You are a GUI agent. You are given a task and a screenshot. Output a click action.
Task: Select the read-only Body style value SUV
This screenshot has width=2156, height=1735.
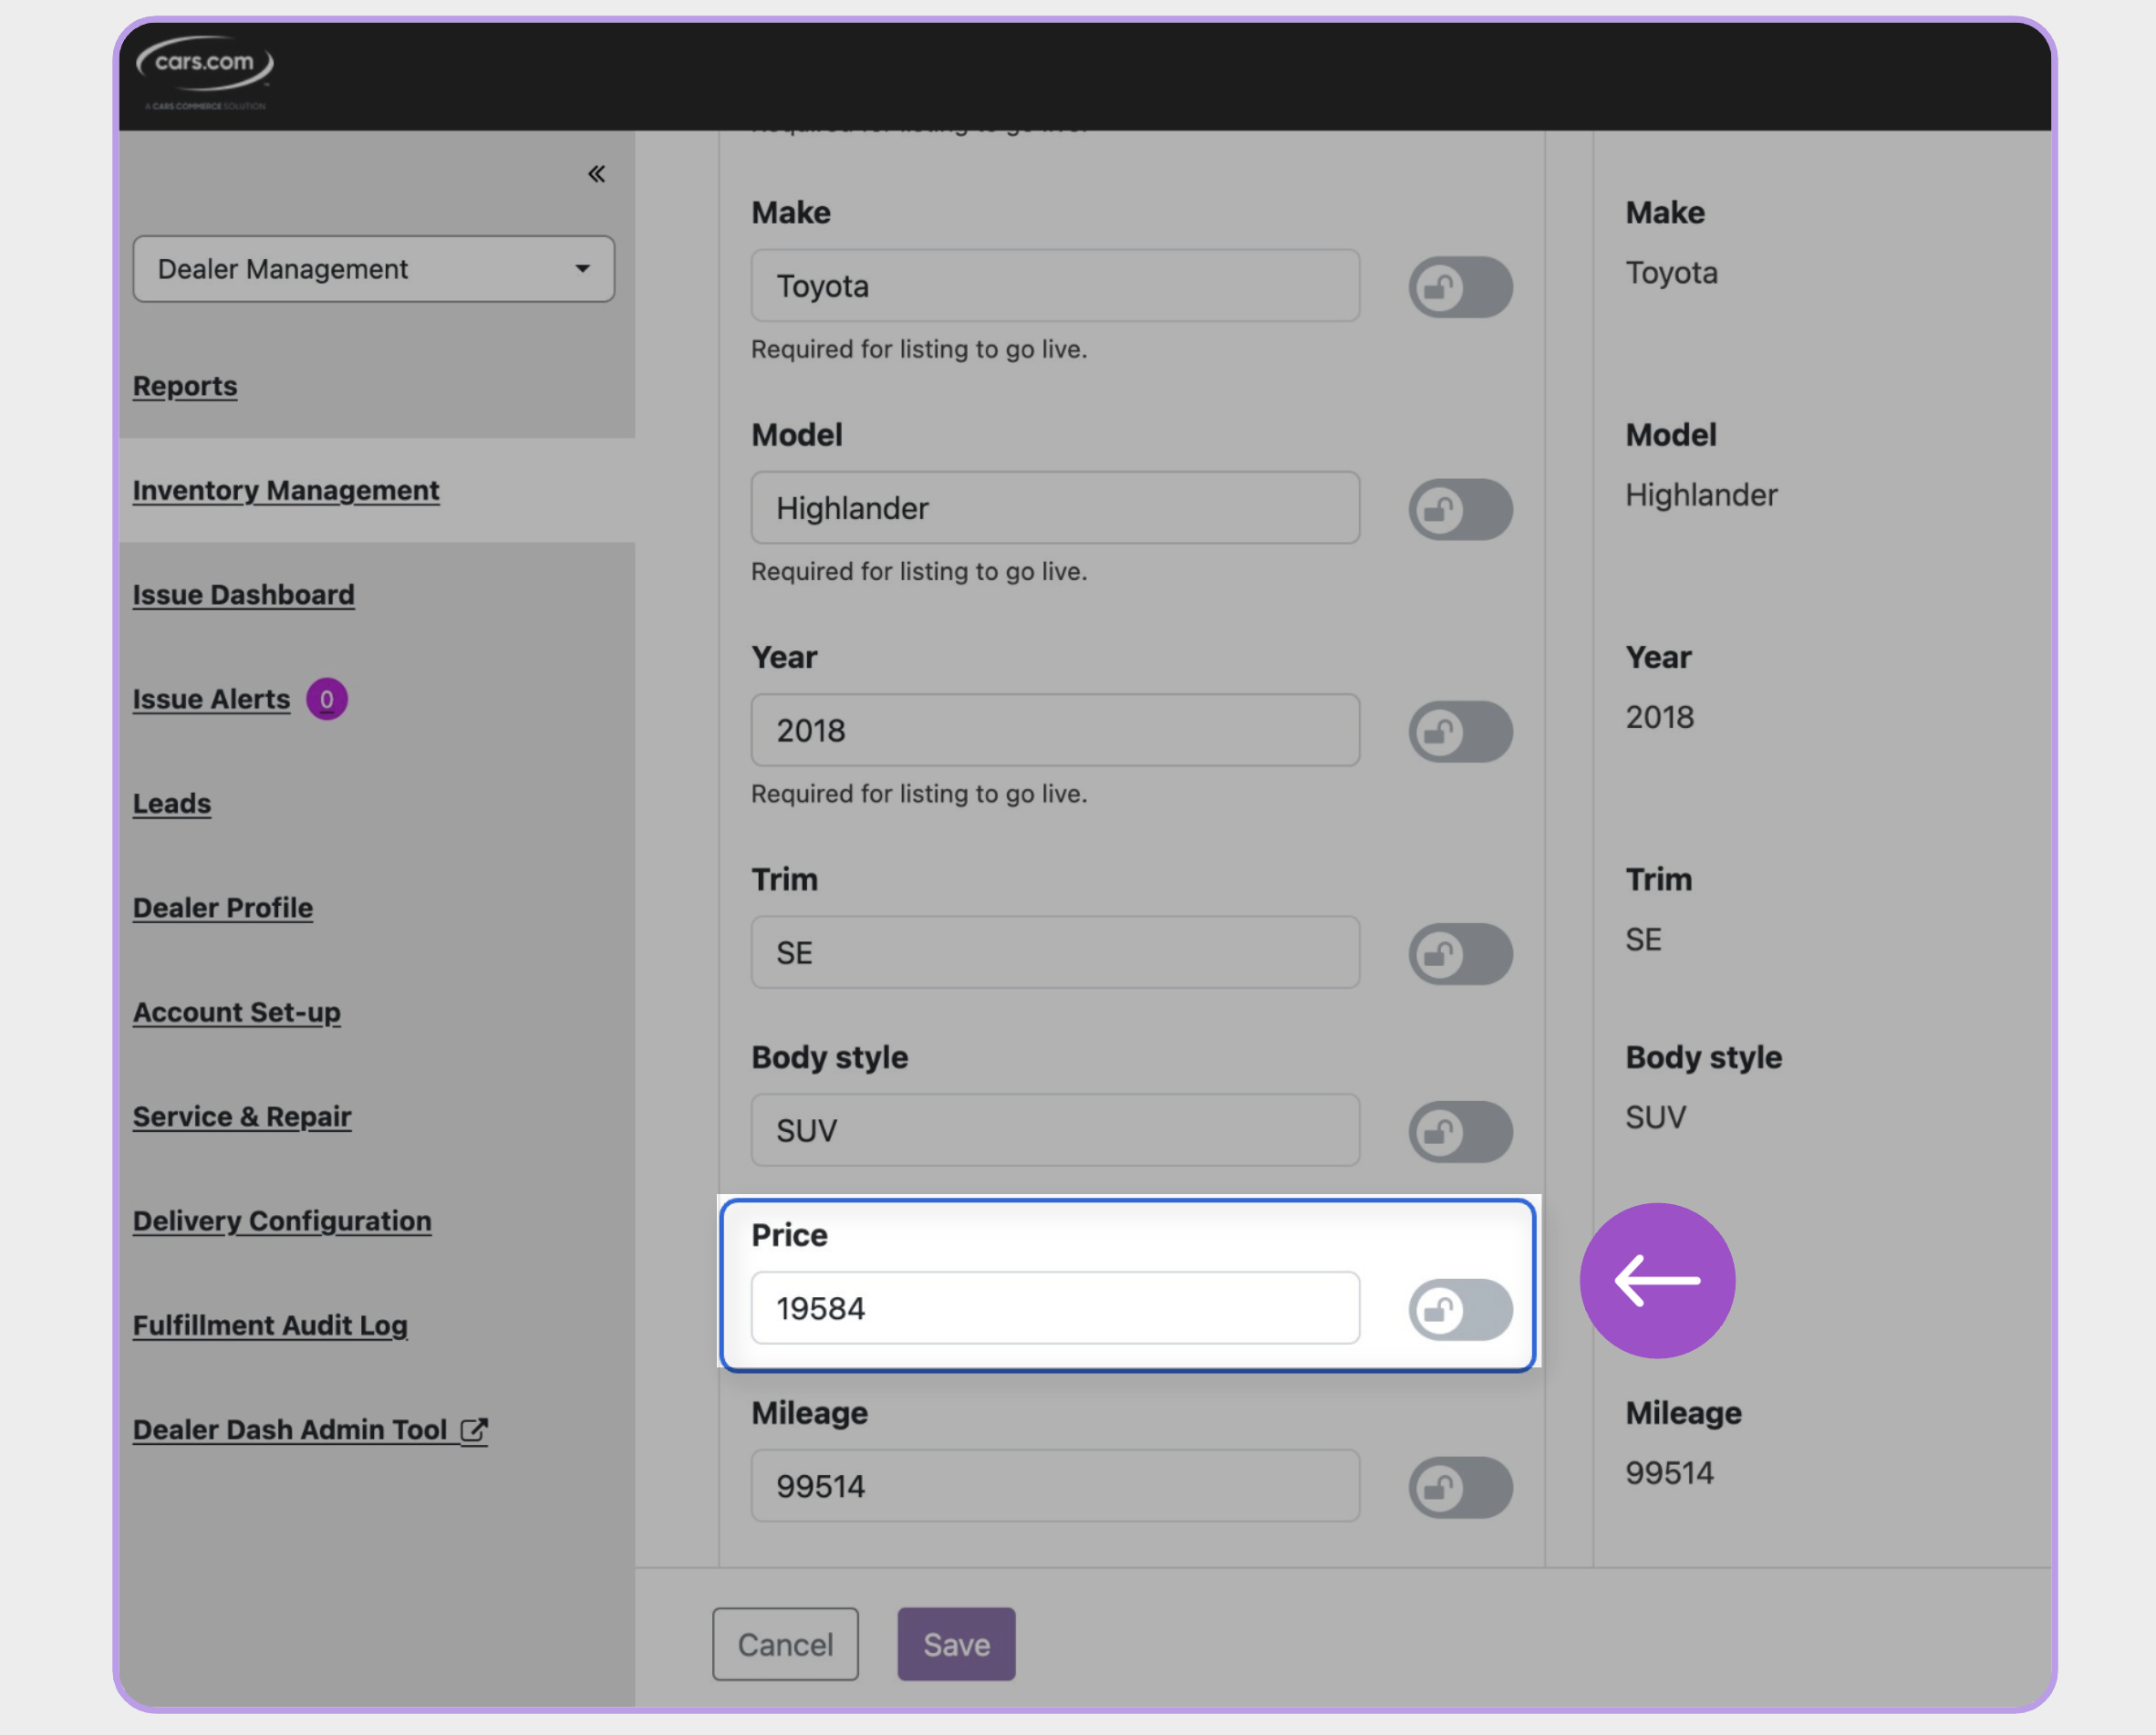[1655, 1117]
